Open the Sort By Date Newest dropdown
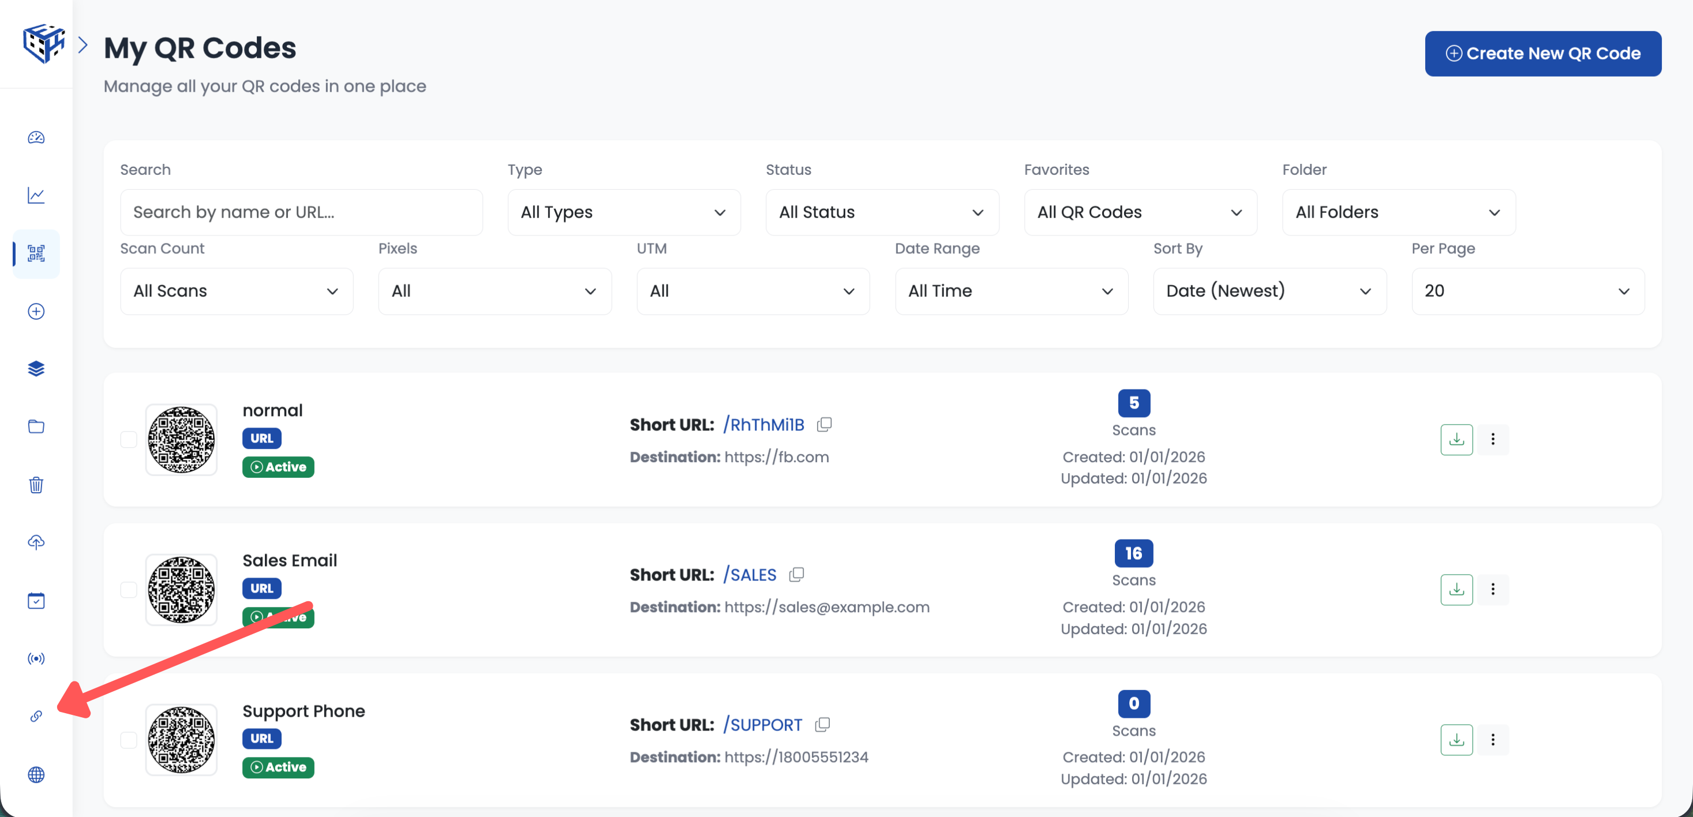This screenshot has height=817, width=1693. pyautogui.click(x=1268, y=291)
